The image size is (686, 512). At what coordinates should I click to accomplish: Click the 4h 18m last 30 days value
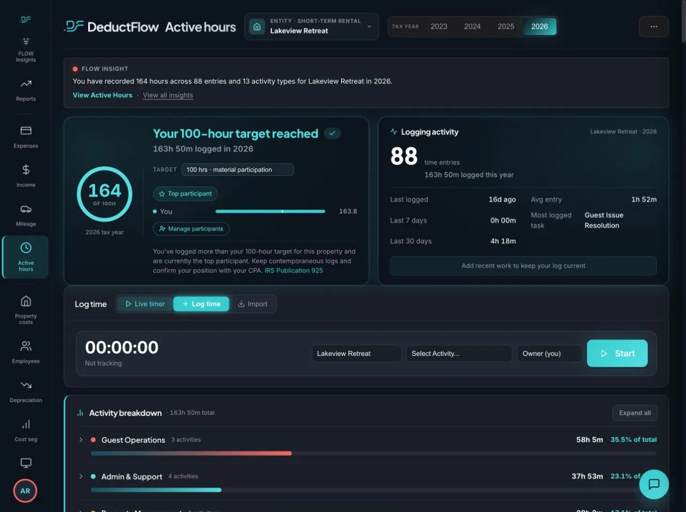click(503, 241)
